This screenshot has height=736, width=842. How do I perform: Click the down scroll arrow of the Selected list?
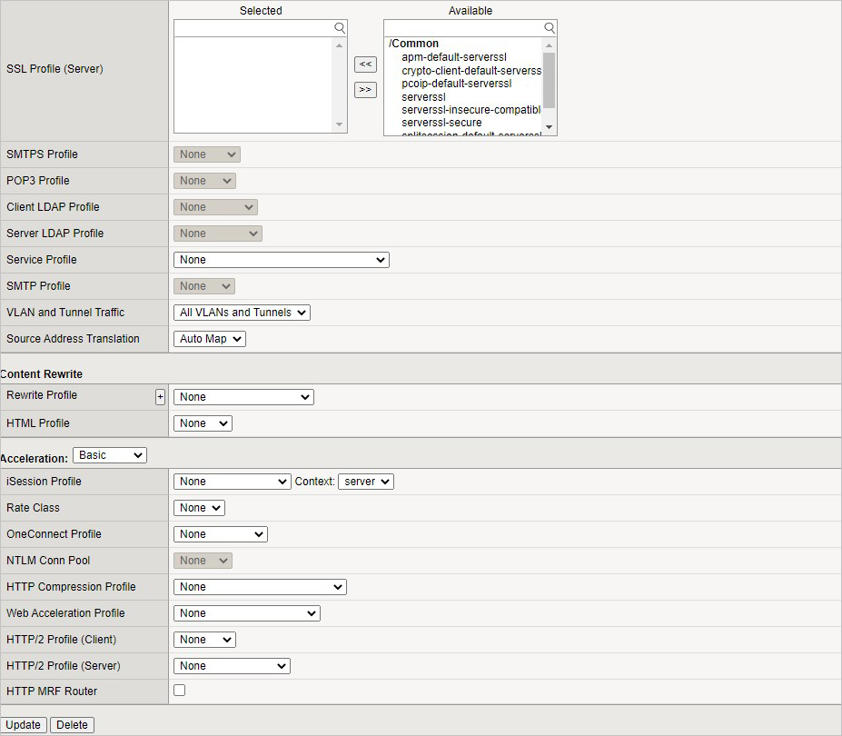pyautogui.click(x=339, y=123)
